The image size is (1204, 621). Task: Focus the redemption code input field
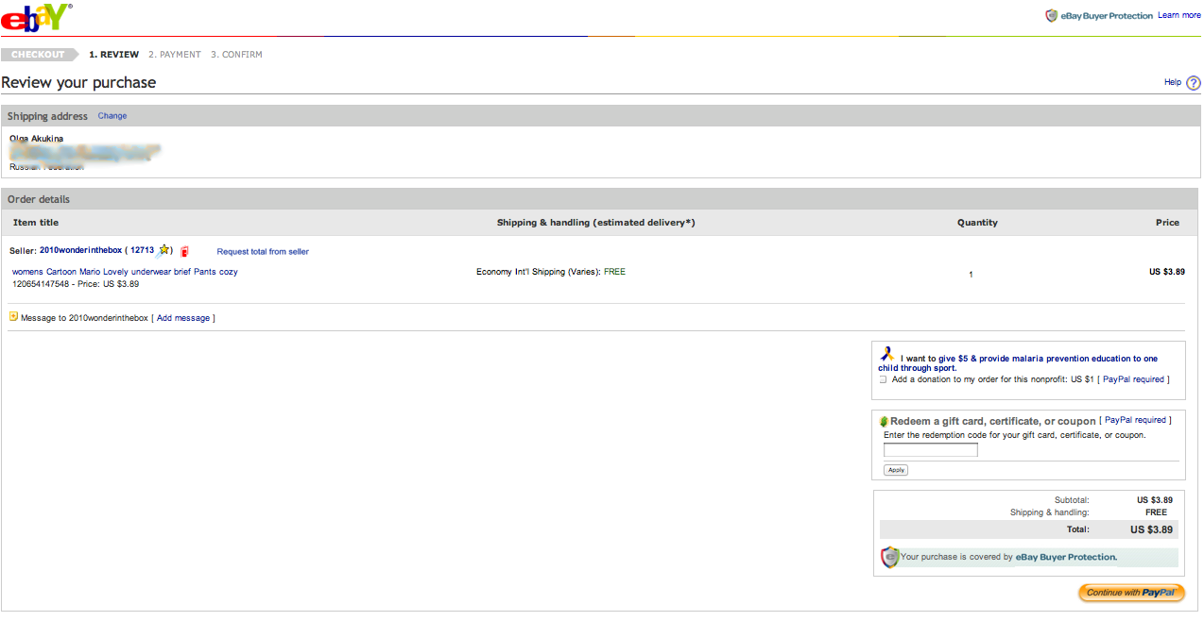click(x=930, y=450)
